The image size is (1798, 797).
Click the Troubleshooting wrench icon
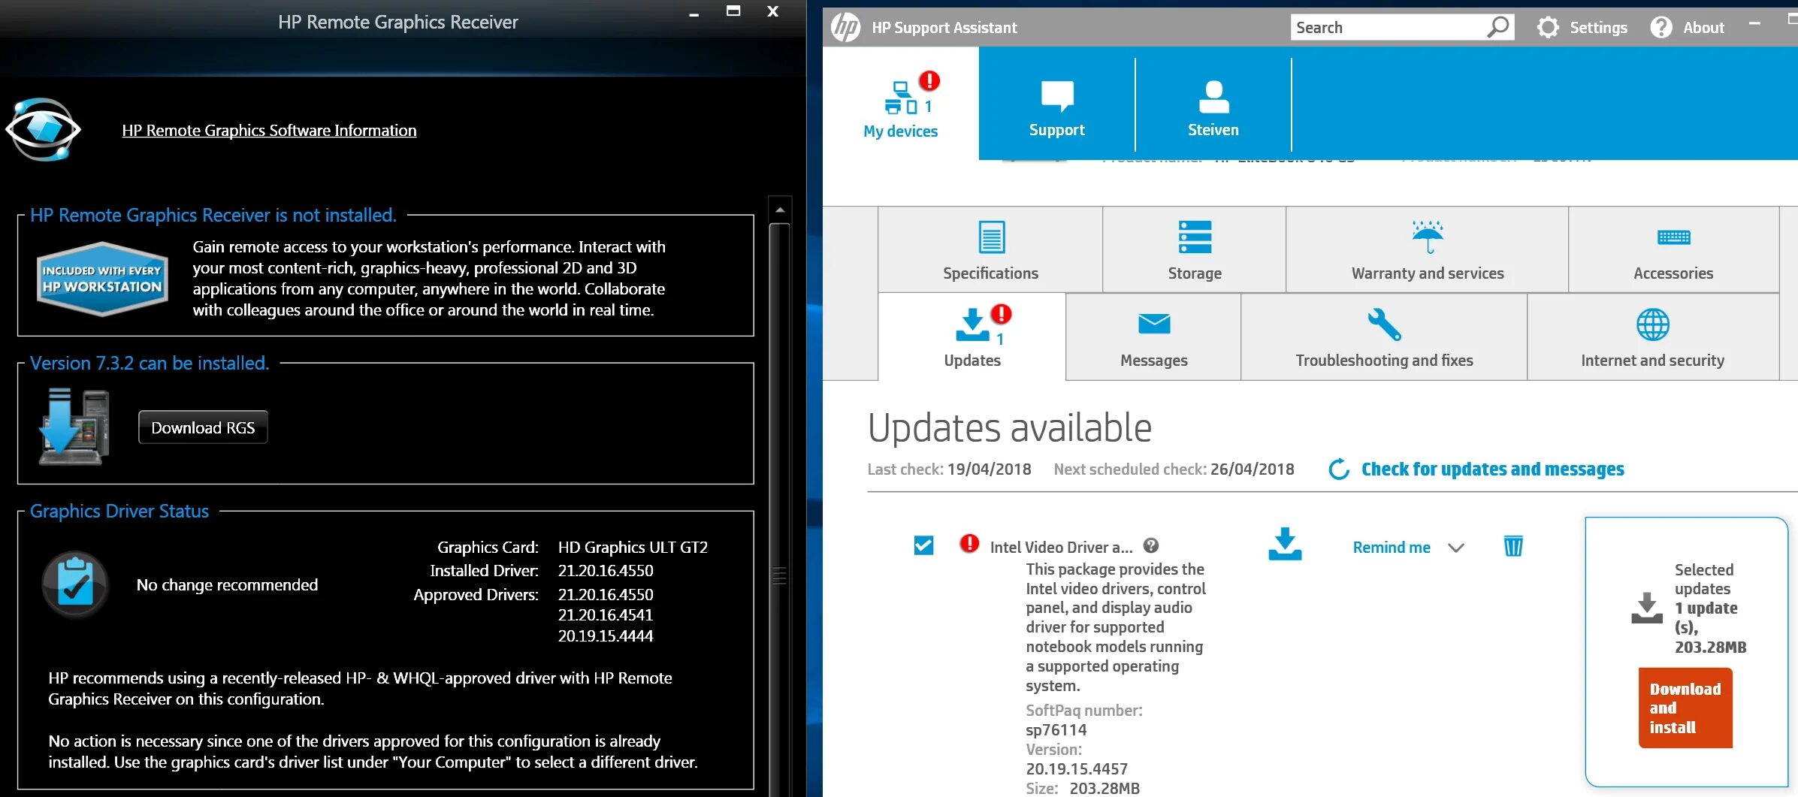1384,325
